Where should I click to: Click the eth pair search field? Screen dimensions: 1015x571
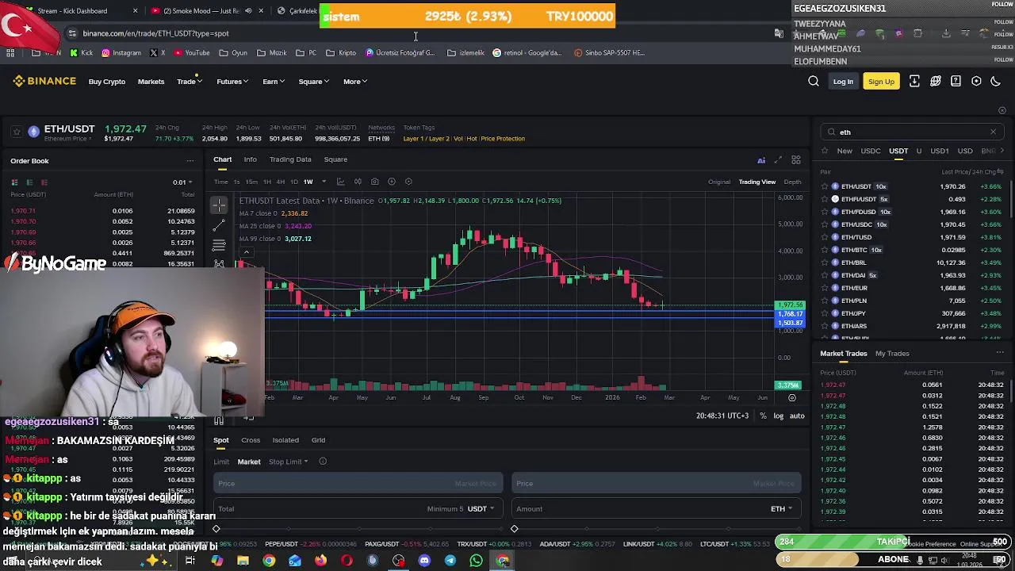(x=912, y=132)
